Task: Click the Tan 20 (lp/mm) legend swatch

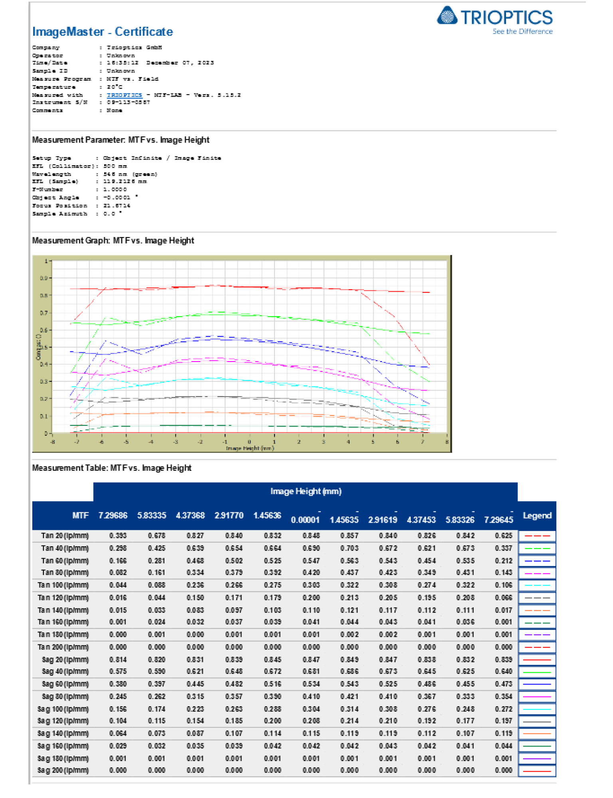Action: (537, 536)
